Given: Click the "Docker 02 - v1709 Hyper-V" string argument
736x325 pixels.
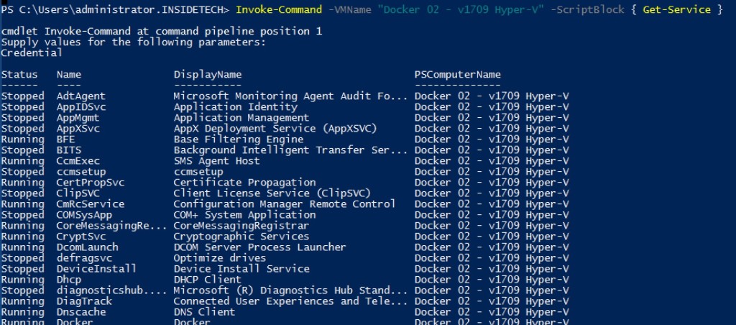Looking at the screenshot, I should (x=461, y=10).
